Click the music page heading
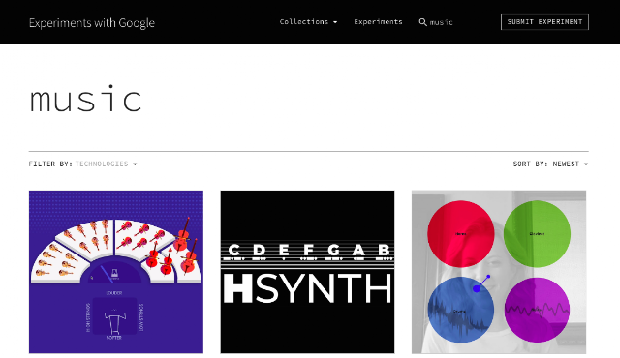The image size is (620, 358). point(85,99)
